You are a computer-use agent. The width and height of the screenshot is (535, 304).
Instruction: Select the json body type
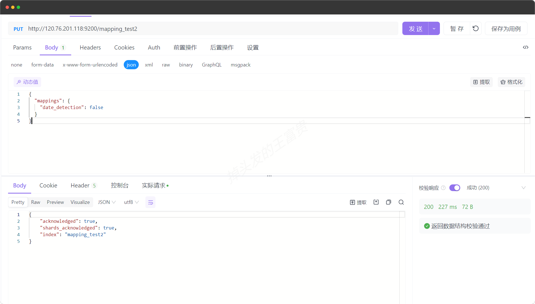[x=131, y=65]
